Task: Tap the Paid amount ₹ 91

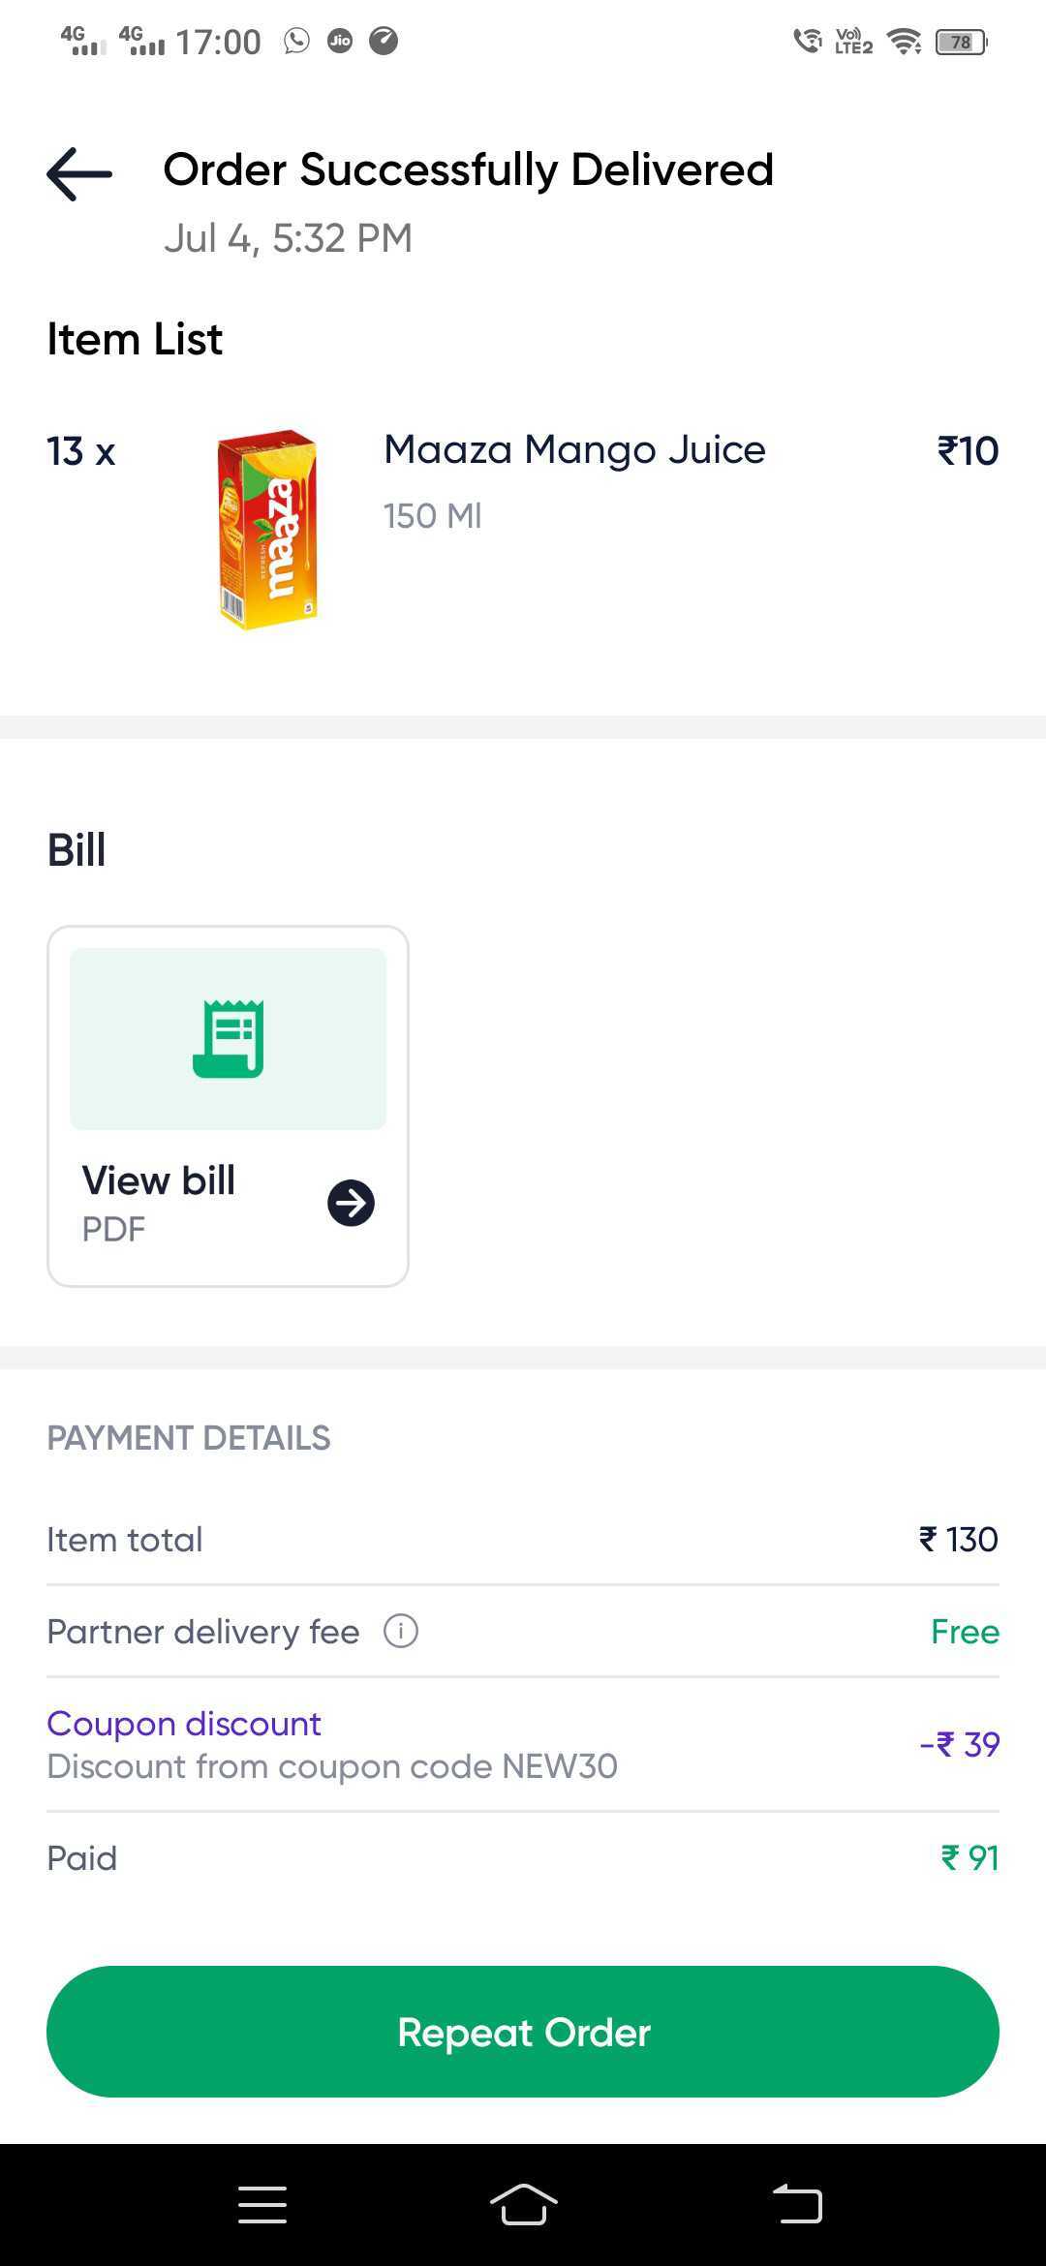Action: click(x=969, y=1857)
